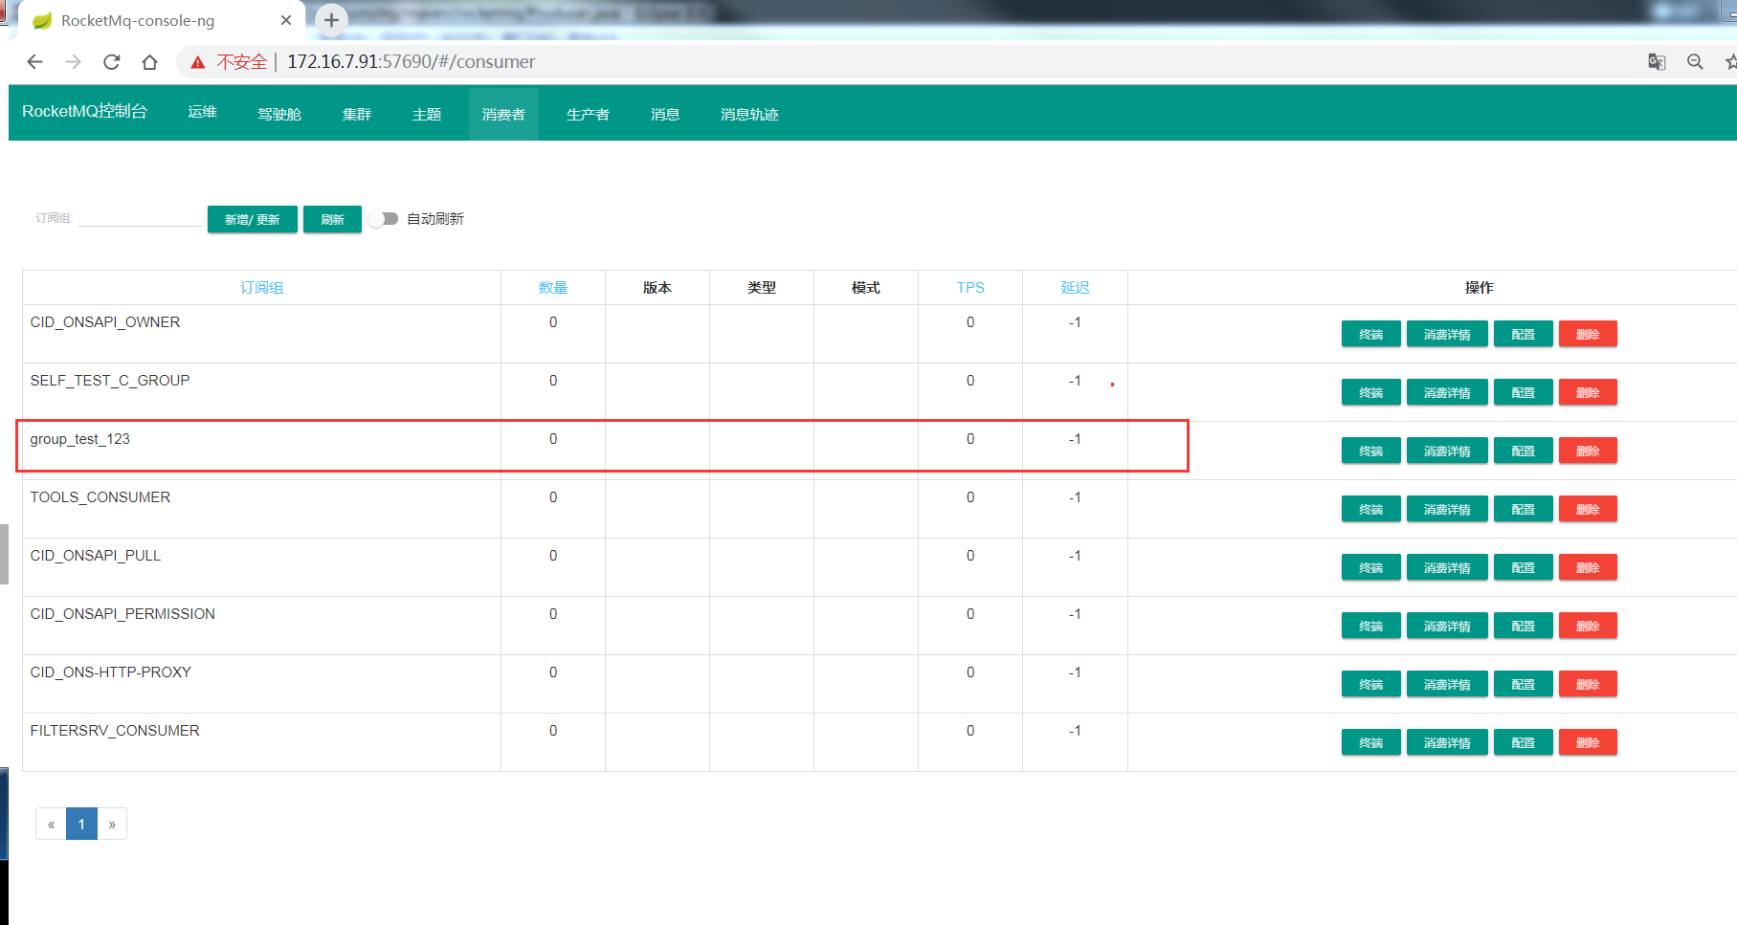This screenshot has height=925, width=1737.
Task: Delete the group_test_123 group
Action: (x=1588, y=451)
